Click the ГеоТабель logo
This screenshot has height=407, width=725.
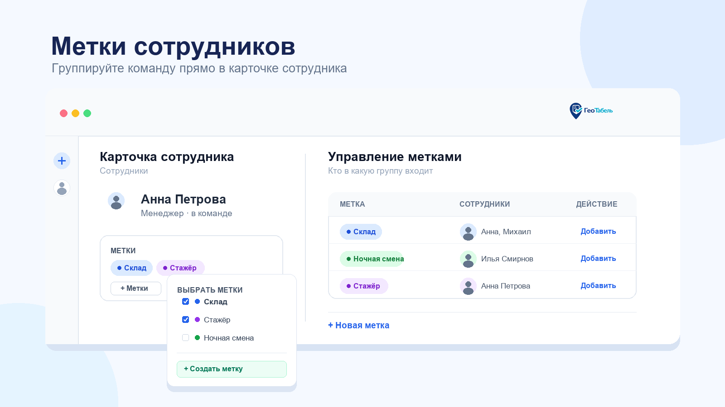(x=591, y=111)
